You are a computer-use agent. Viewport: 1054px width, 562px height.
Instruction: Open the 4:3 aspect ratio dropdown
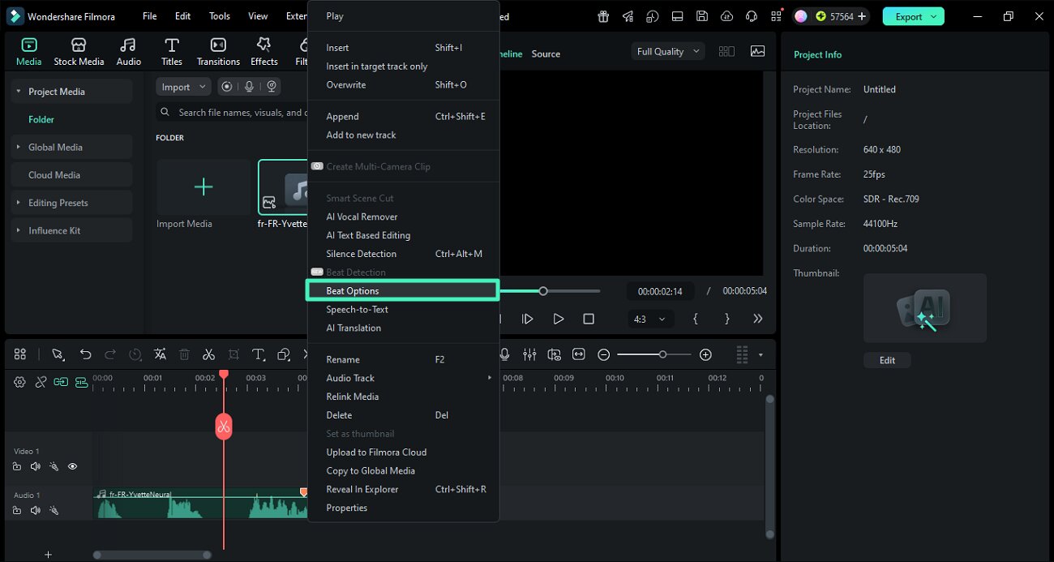(x=649, y=319)
